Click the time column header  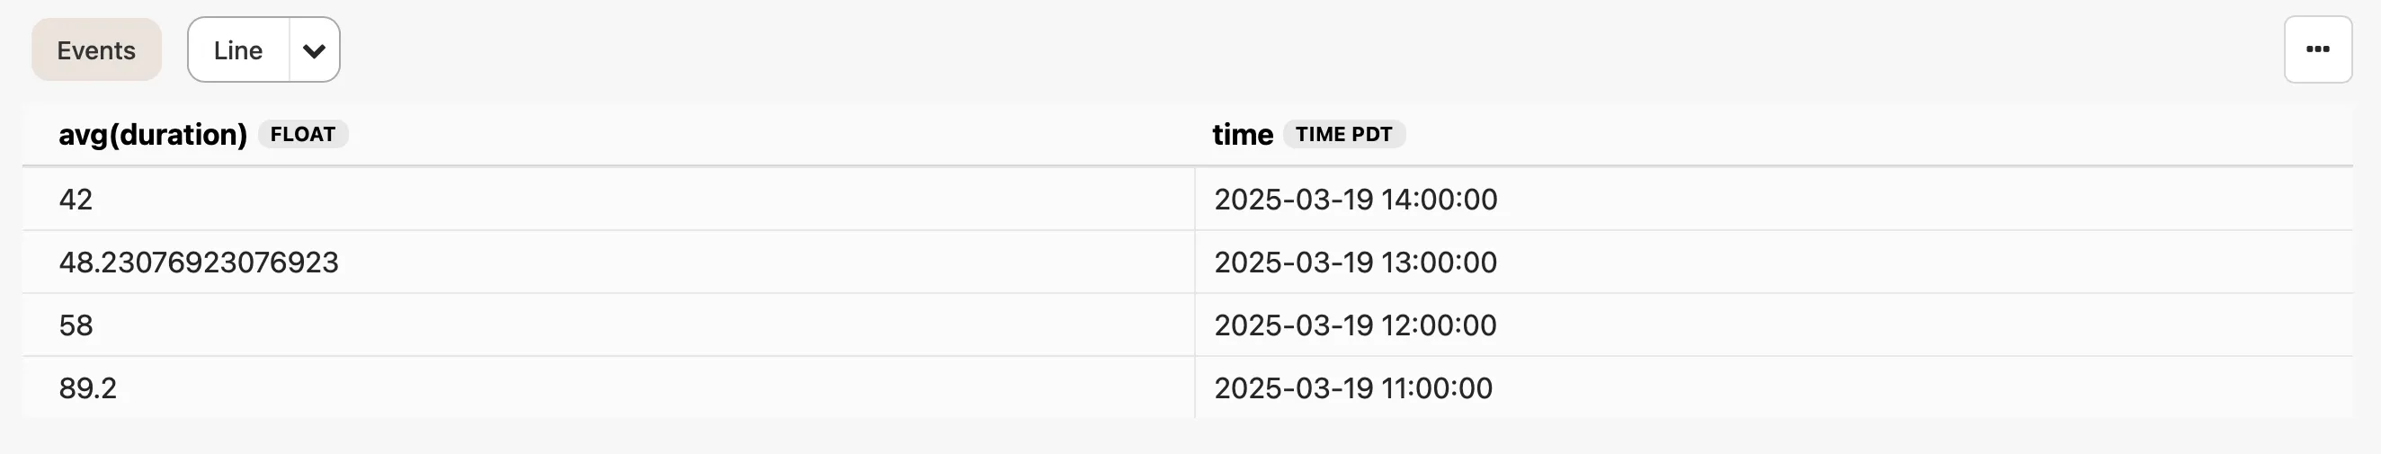[1243, 135]
